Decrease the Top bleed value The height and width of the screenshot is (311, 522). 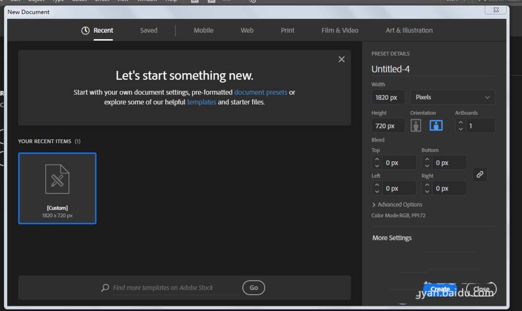point(377,165)
